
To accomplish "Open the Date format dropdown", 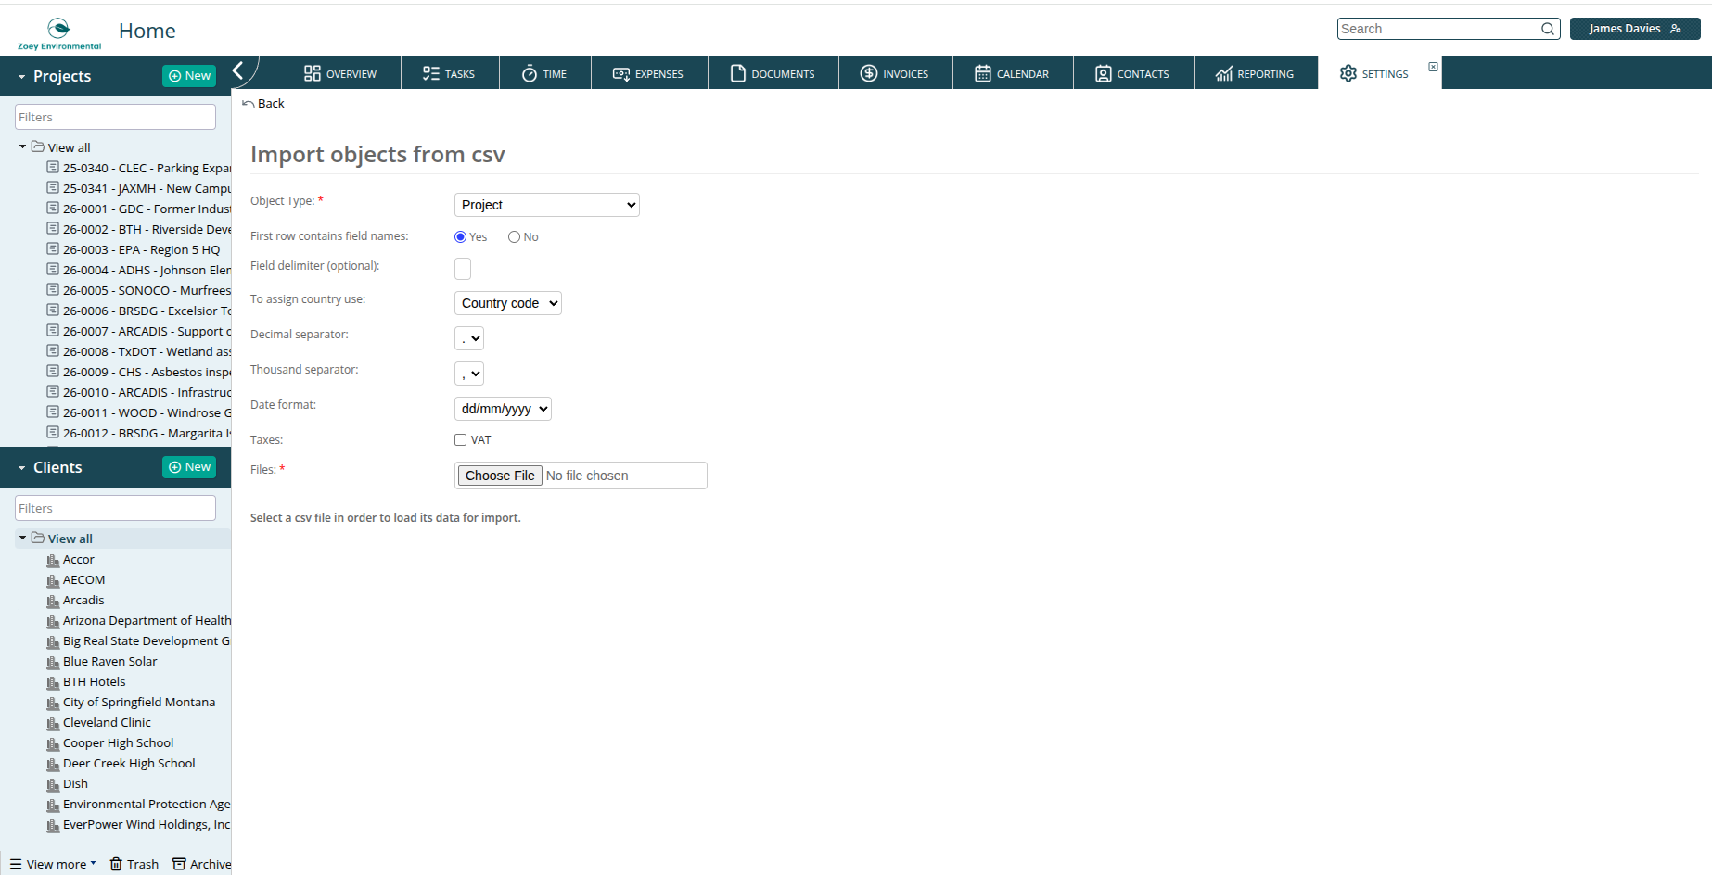I will pos(503,409).
